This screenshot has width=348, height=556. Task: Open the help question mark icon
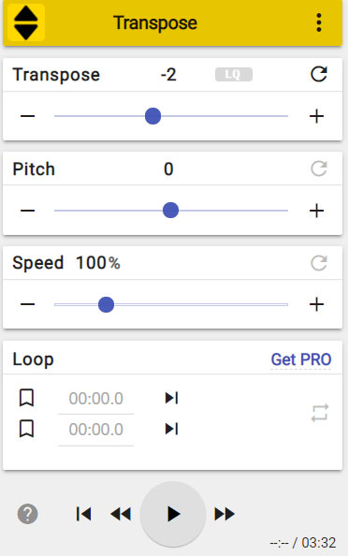pyautogui.click(x=28, y=514)
